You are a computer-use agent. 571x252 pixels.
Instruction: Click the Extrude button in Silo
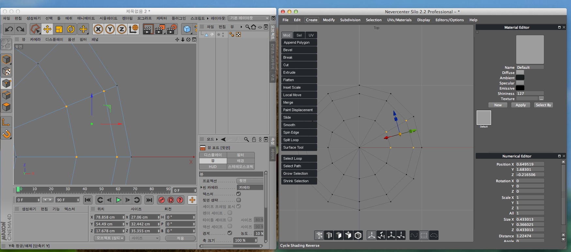(299, 72)
